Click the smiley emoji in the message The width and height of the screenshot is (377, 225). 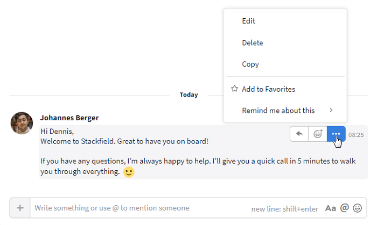click(x=129, y=172)
